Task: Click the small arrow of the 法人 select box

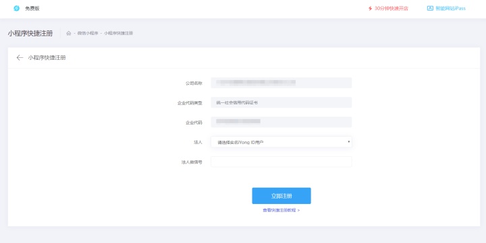Action: tap(349, 142)
